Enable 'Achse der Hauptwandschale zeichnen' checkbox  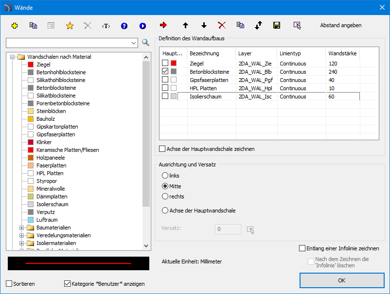pos(163,149)
